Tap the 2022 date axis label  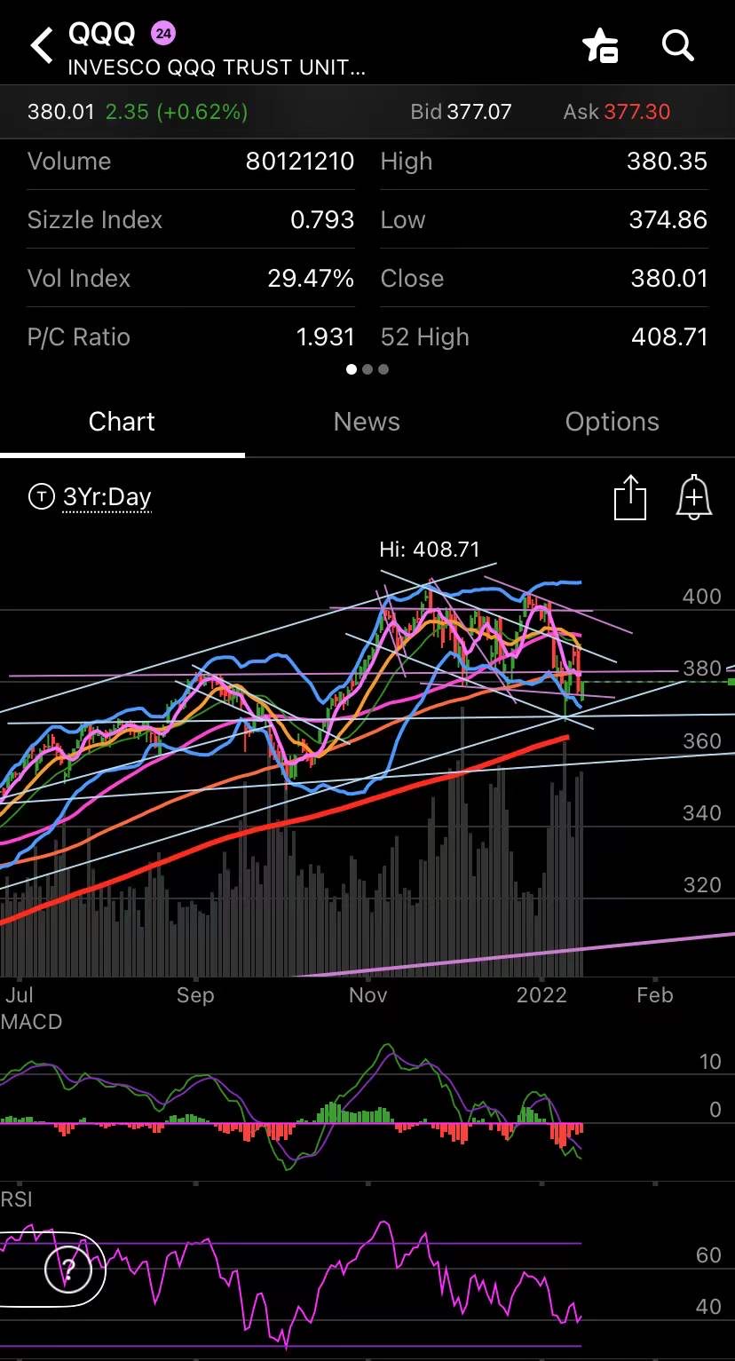[541, 994]
